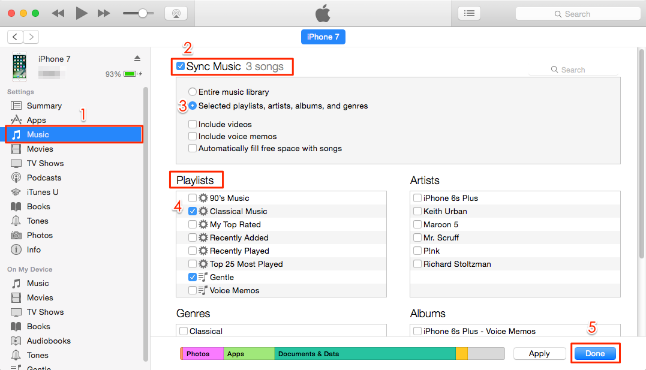Check the iPhone 6s Plus artist
Viewport: 646px width, 370px height.
point(417,198)
